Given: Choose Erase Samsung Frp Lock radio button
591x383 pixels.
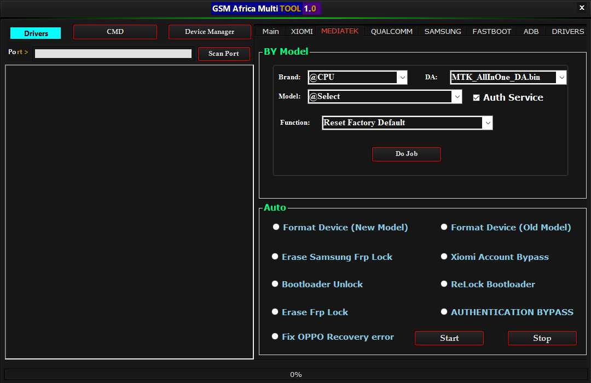Looking at the screenshot, I should coord(275,257).
